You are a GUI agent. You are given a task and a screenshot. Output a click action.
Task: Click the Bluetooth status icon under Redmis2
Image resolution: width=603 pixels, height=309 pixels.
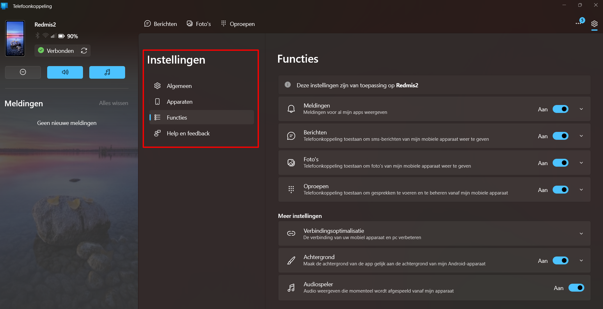[x=37, y=36]
